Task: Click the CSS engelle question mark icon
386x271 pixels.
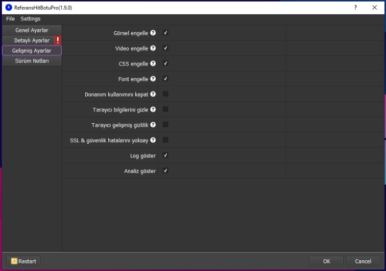Action: point(153,64)
